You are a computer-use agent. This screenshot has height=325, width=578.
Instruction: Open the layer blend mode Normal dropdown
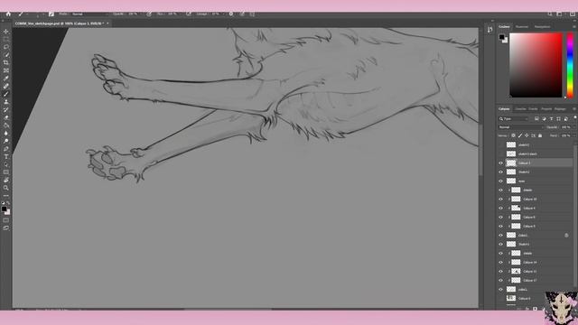pyautogui.click(x=520, y=127)
